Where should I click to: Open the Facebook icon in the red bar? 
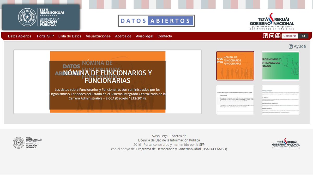coord(265,36)
